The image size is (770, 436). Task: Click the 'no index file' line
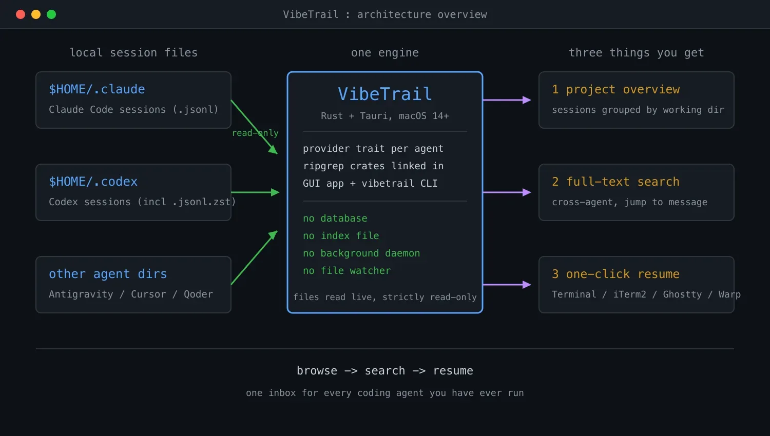pos(341,236)
